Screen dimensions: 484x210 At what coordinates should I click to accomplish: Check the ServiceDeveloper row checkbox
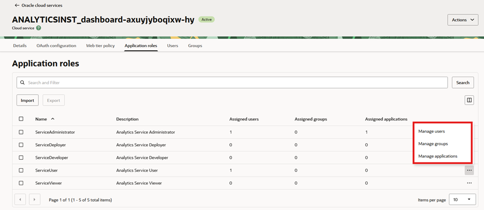[21, 158]
